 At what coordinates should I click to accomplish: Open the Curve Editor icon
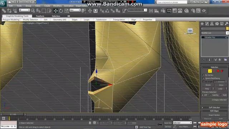pyautogui.click(x=175, y=11)
